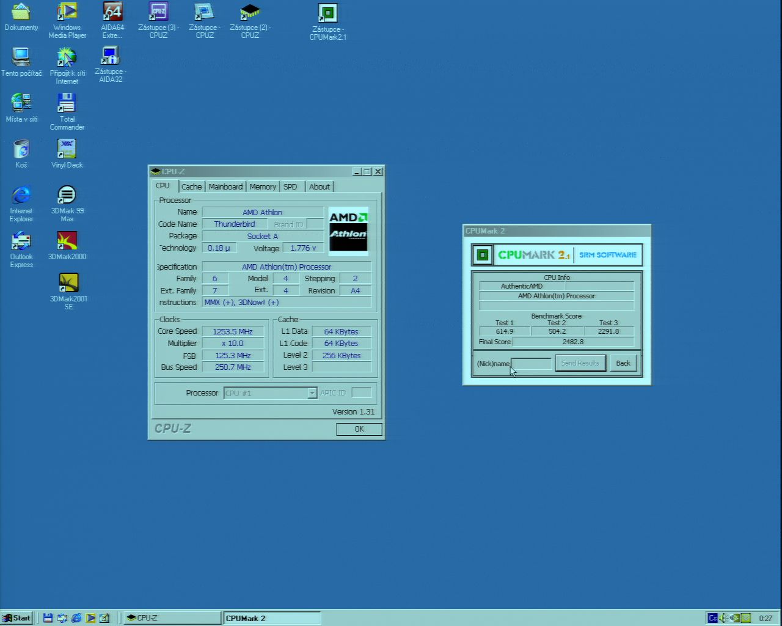
Task: Click the FSB 125.3 MHz value
Action: click(233, 355)
